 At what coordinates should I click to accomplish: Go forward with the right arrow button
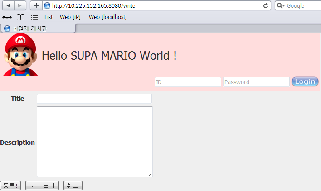(20, 5)
